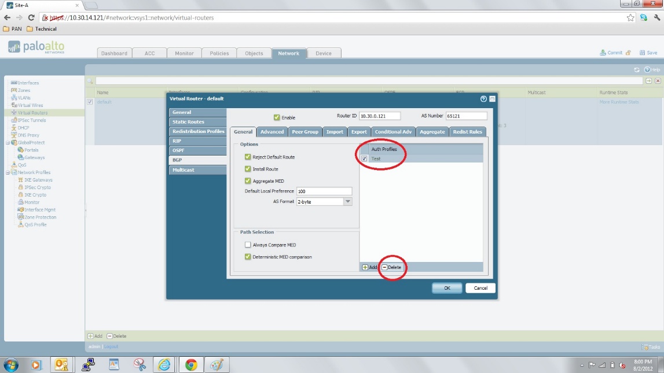Collapse the Network Profiles tree node
This screenshot has height=373, width=664.
pyautogui.click(x=8, y=172)
